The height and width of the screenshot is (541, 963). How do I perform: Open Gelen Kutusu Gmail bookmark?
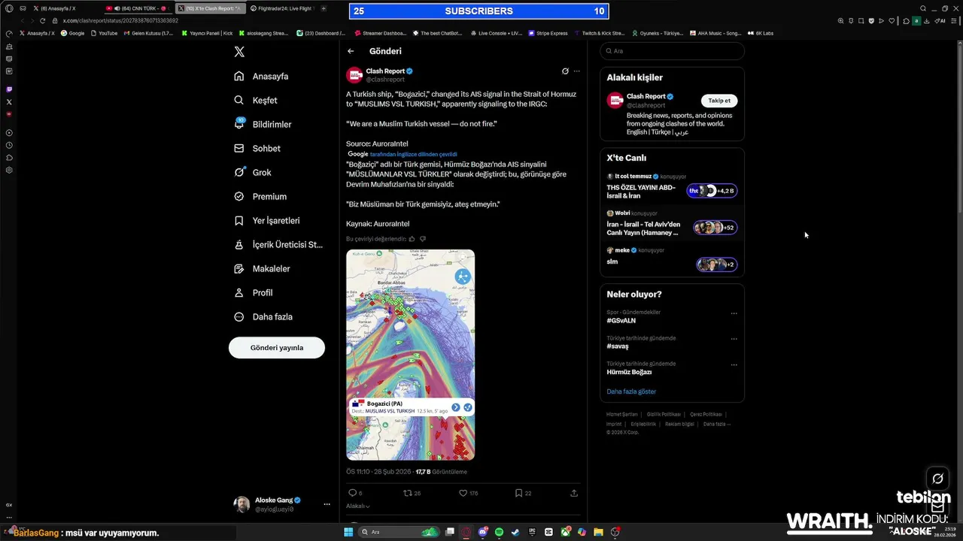pyautogui.click(x=148, y=33)
